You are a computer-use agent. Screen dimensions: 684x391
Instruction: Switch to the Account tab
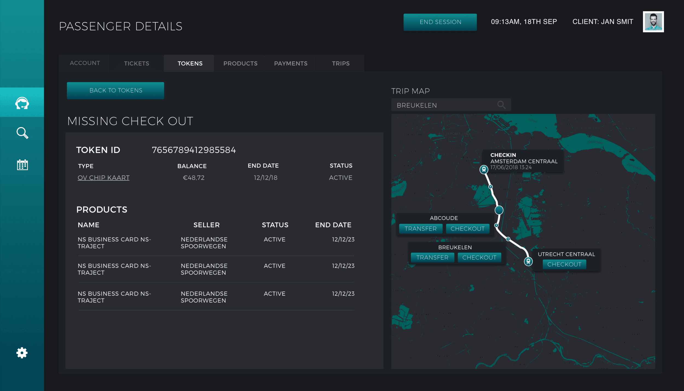tap(85, 63)
